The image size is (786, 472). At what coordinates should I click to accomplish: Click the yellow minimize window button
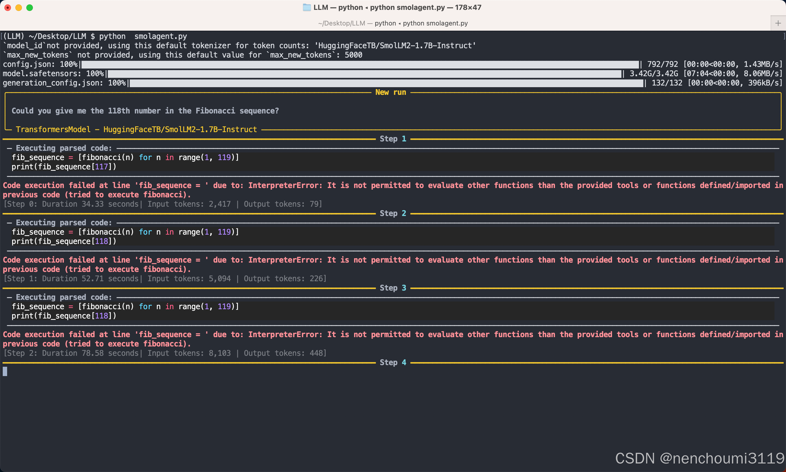point(19,8)
